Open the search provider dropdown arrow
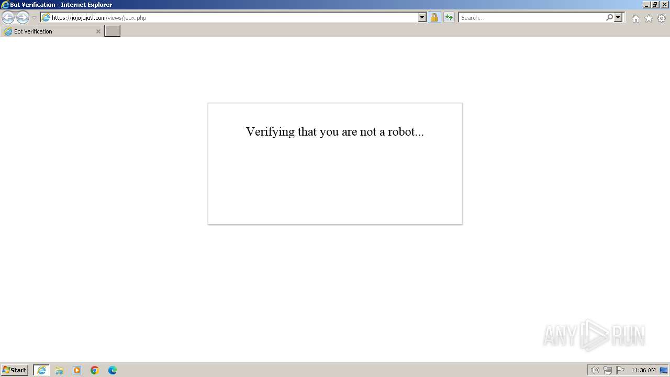 [618, 17]
